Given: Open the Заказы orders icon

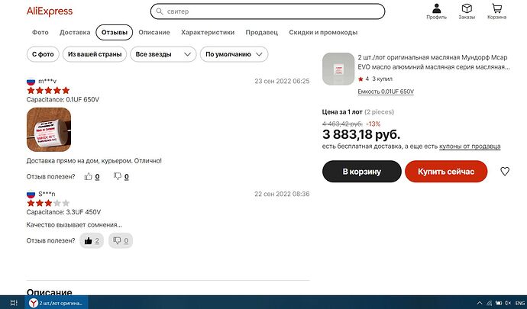Looking at the screenshot, I should [467, 11].
